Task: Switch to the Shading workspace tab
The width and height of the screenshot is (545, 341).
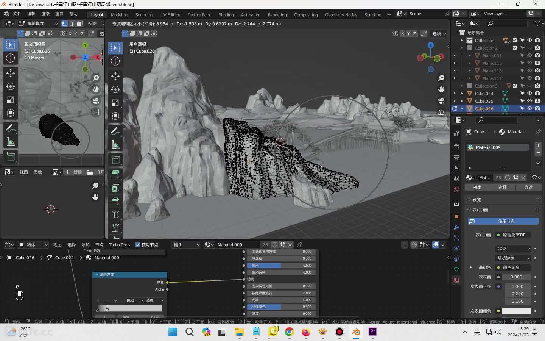Action: [x=226, y=14]
